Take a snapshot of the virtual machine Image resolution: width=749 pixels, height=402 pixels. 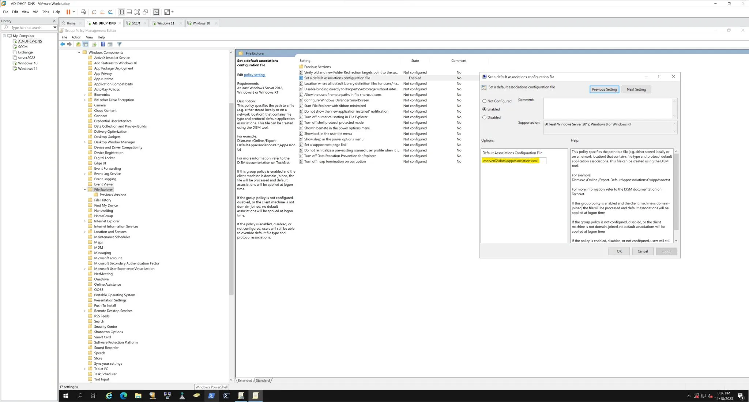(x=94, y=12)
